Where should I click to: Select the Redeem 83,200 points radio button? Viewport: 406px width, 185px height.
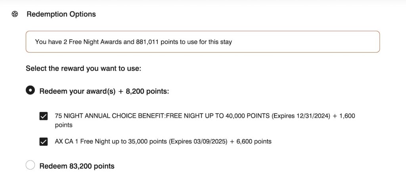(30, 165)
